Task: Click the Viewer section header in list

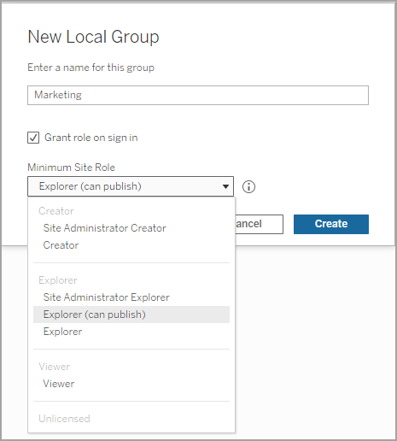Action: tap(55, 367)
